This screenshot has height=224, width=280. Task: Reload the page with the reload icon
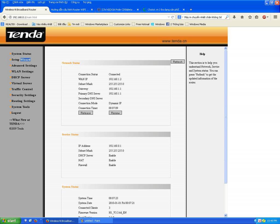click(x=172, y=17)
